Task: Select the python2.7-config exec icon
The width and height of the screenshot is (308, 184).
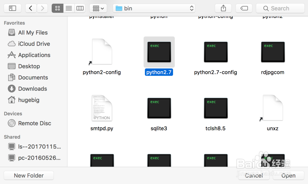Action: (x=216, y=52)
